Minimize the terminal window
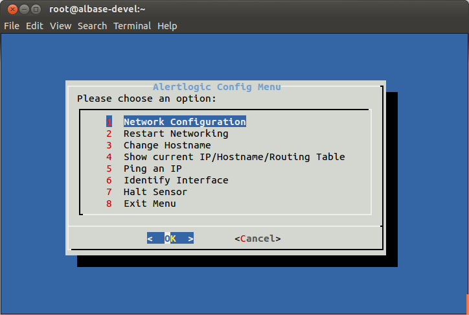The height and width of the screenshot is (315, 469). (x=24, y=9)
